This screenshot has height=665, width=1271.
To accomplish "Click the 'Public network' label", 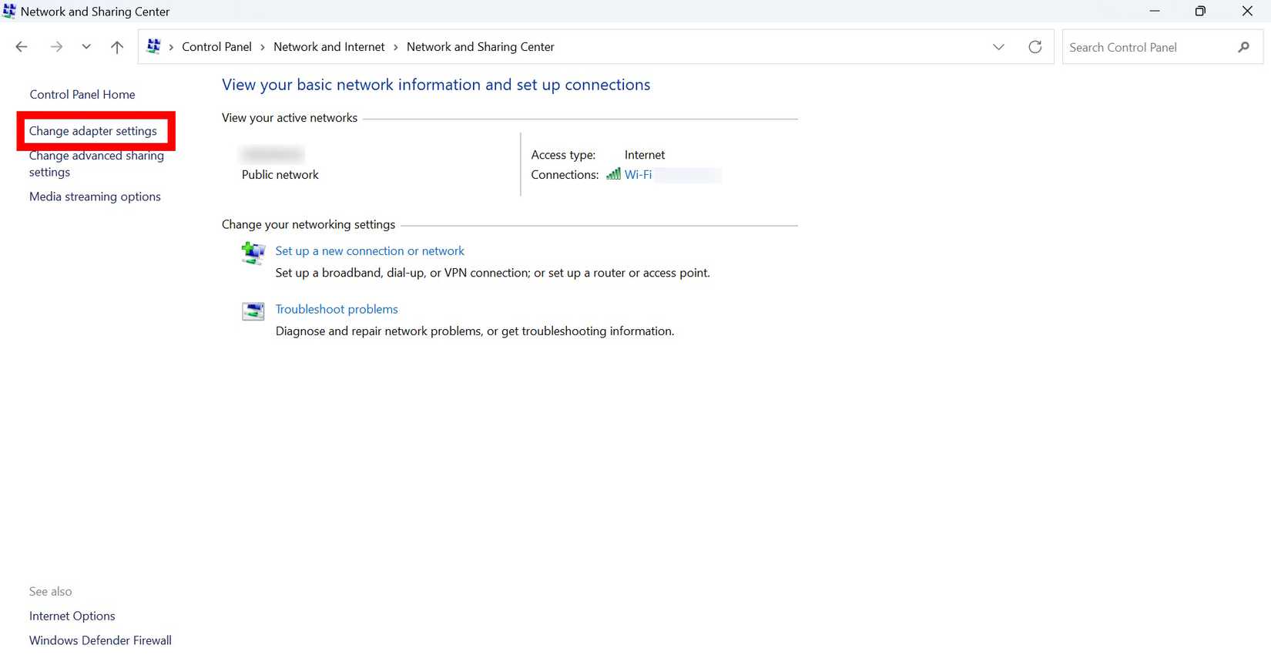I will click(x=280, y=175).
